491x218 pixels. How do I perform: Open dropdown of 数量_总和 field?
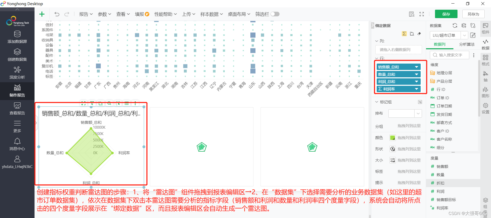417,75
